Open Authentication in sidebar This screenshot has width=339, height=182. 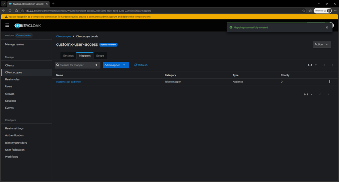14,135
